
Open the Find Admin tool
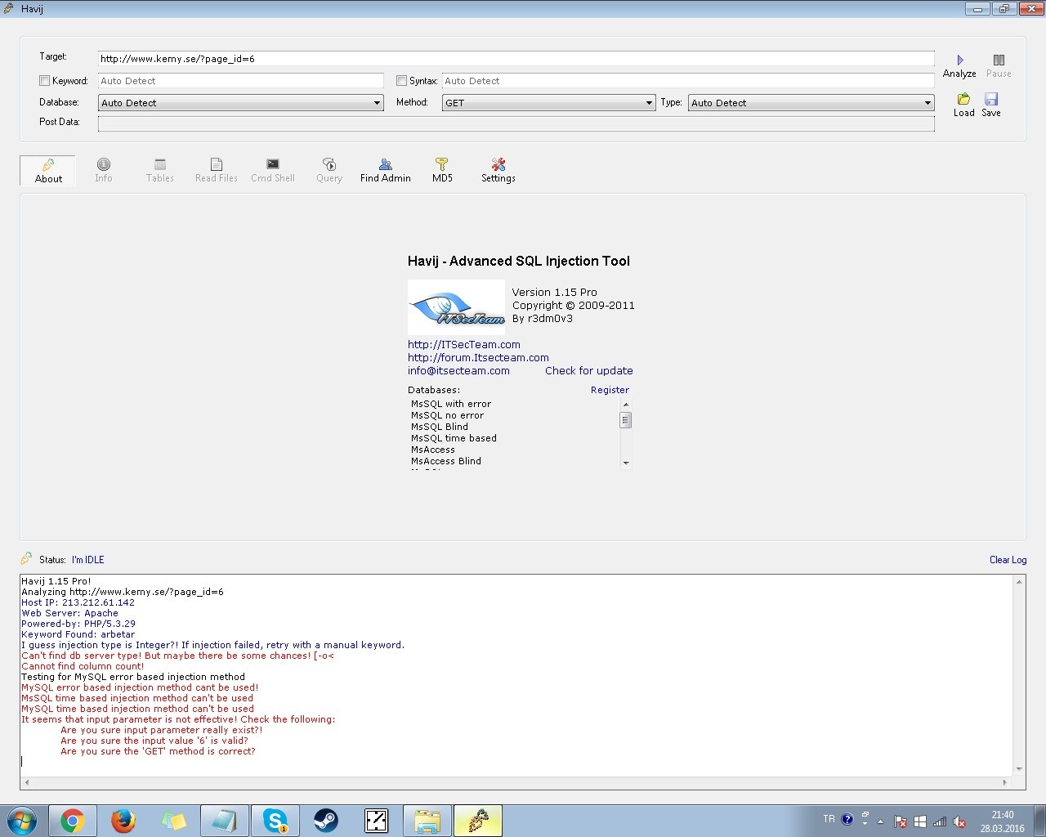tap(386, 171)
